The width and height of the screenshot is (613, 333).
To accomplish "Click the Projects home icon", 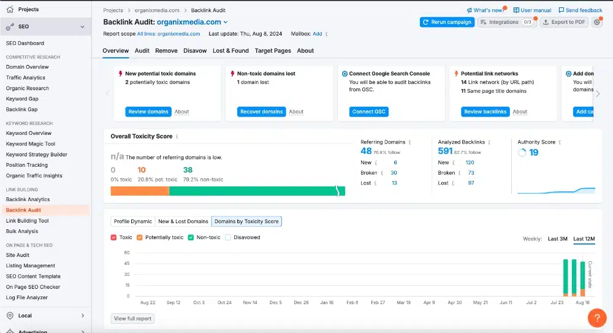I will click(10, 9).
